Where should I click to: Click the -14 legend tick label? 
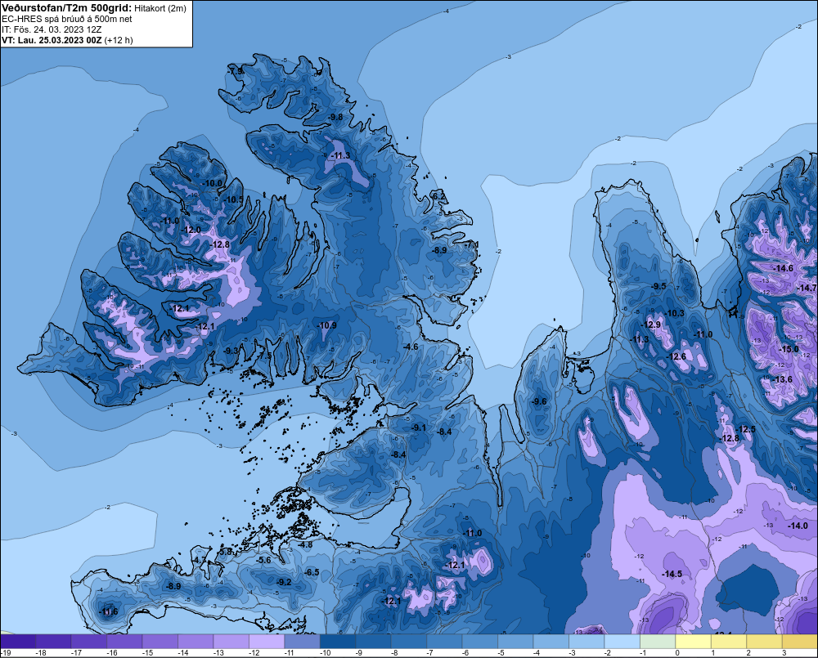click(182, 653)
